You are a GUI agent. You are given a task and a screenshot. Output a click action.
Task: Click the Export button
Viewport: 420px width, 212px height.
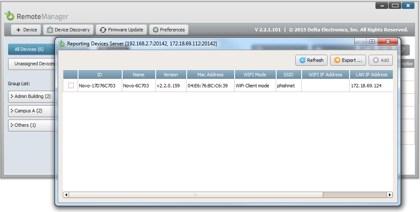[x=348, y=60]
